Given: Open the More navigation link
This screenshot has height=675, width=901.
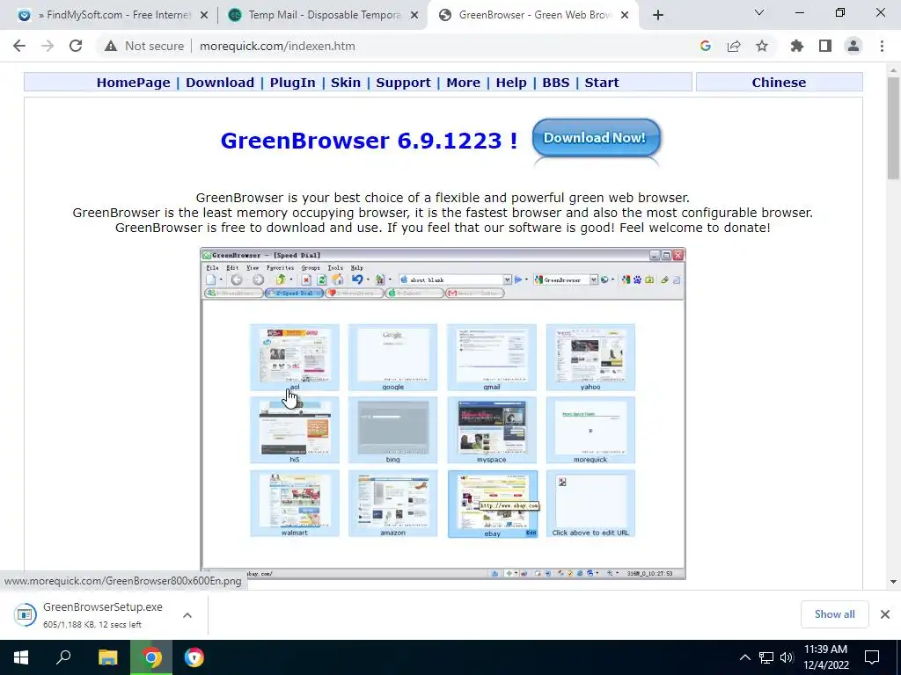Looking at the screenshot, I should coord(463,83).
